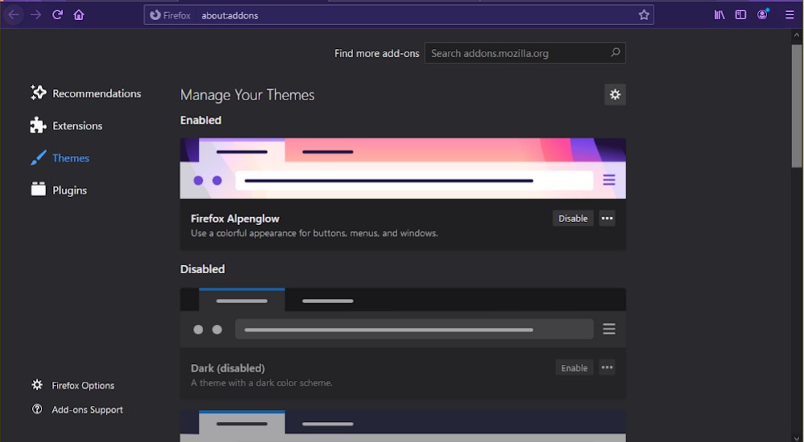804x442 pixels.
Task: Click the Manage Your Themes heading
Action: [x=247, y=95]
